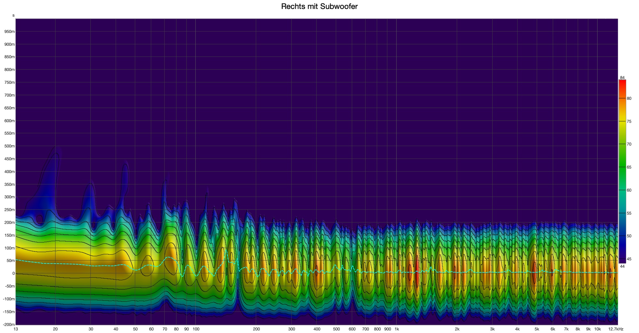Click the 100 Hz frequency axis label
Screen dimensions: 639x333
pyautogui.click(x=196, y=329)
